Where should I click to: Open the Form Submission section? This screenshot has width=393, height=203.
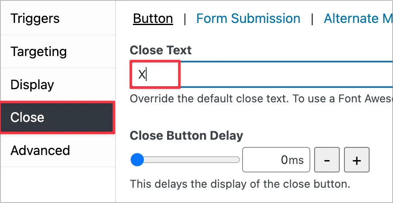click(248, 19)
